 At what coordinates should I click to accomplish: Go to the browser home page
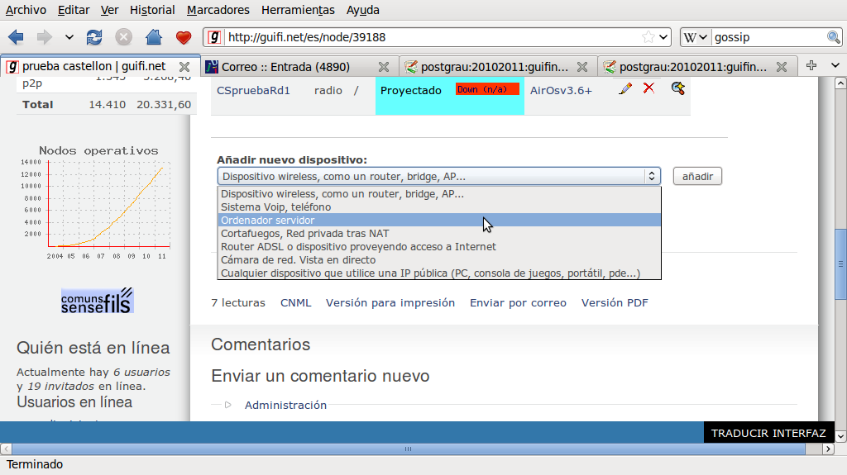(153, 37)
